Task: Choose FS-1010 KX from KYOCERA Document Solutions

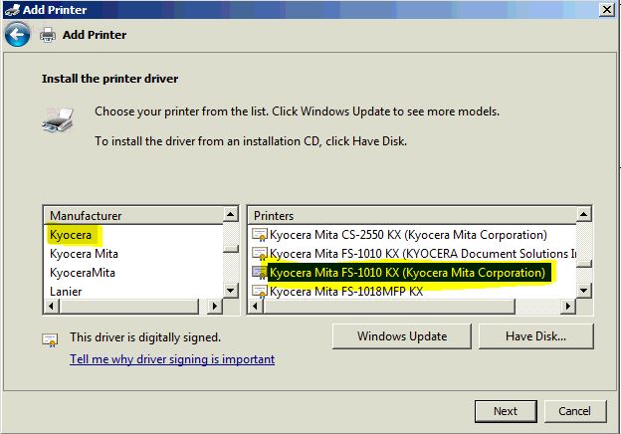Action: click(x=423, y=254)
